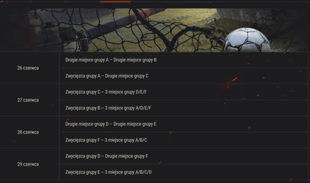
Task: Open the tab right after the orange-underlined tab
Action: [148, 1]
